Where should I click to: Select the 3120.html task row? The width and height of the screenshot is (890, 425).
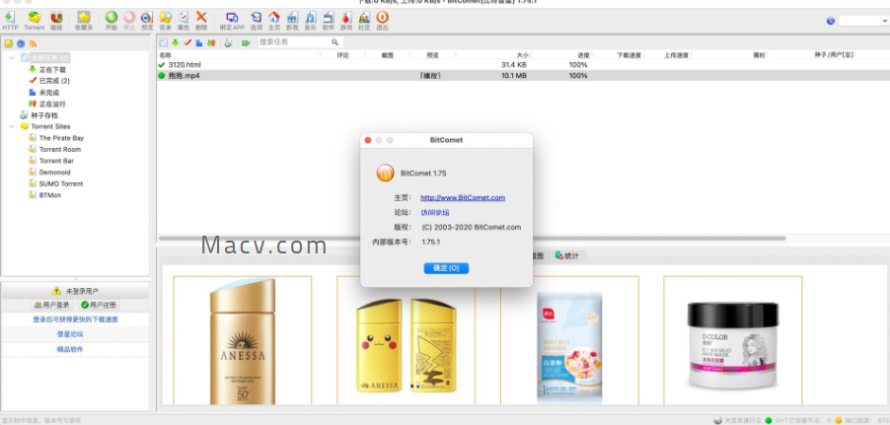523,65
